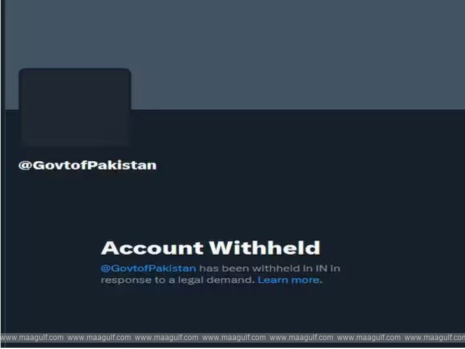Open the Learn more link
465x349 pixels.
coord(288,280)
